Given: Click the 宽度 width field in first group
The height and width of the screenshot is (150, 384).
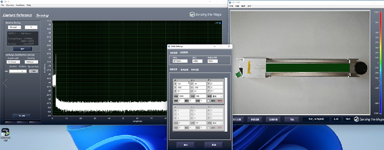Looking at the screenshot, I should (182, 101).
